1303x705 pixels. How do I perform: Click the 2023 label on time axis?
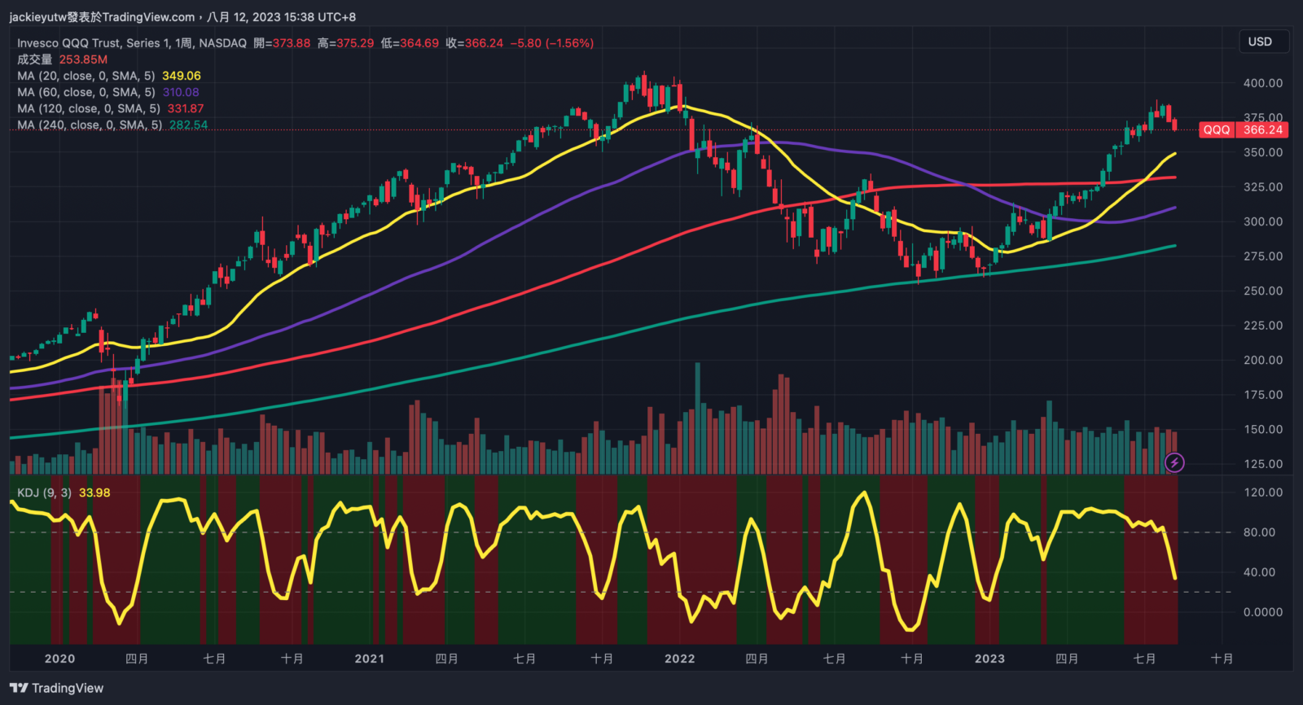(x=989, y=659)
